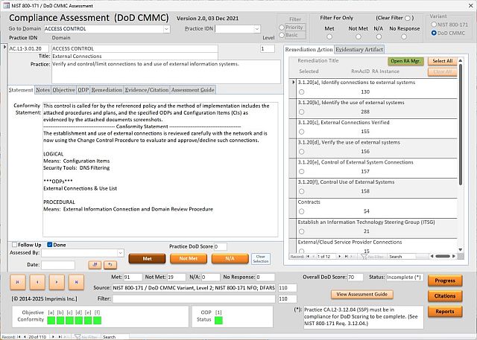Click green conformity swatch under objective [a]

point(51,320)
